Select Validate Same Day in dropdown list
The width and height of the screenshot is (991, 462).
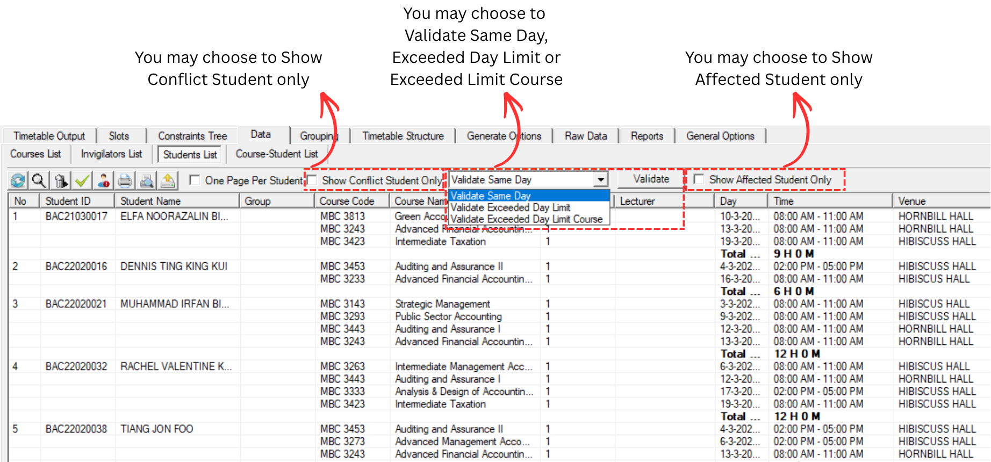click(x=529, y=196)
